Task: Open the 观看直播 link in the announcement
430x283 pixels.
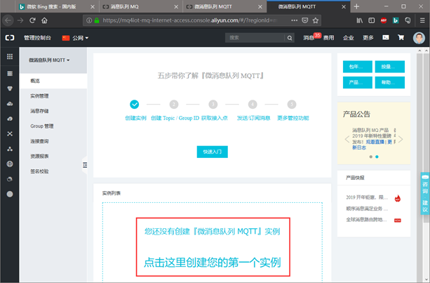Action: [375, 142]
